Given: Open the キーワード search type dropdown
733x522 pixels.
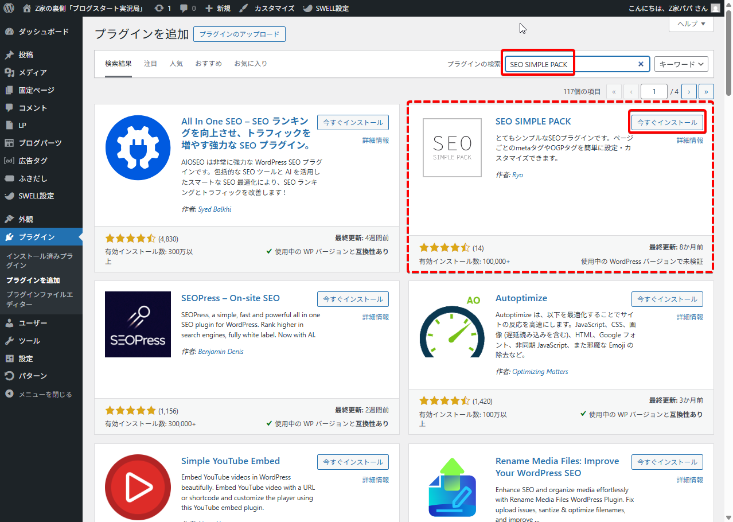Looking at the screenshot, I should point(681,64).
